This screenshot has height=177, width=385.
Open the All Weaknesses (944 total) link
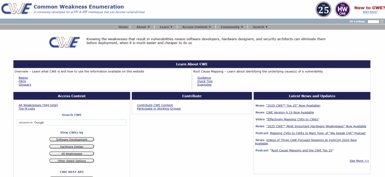38,105
